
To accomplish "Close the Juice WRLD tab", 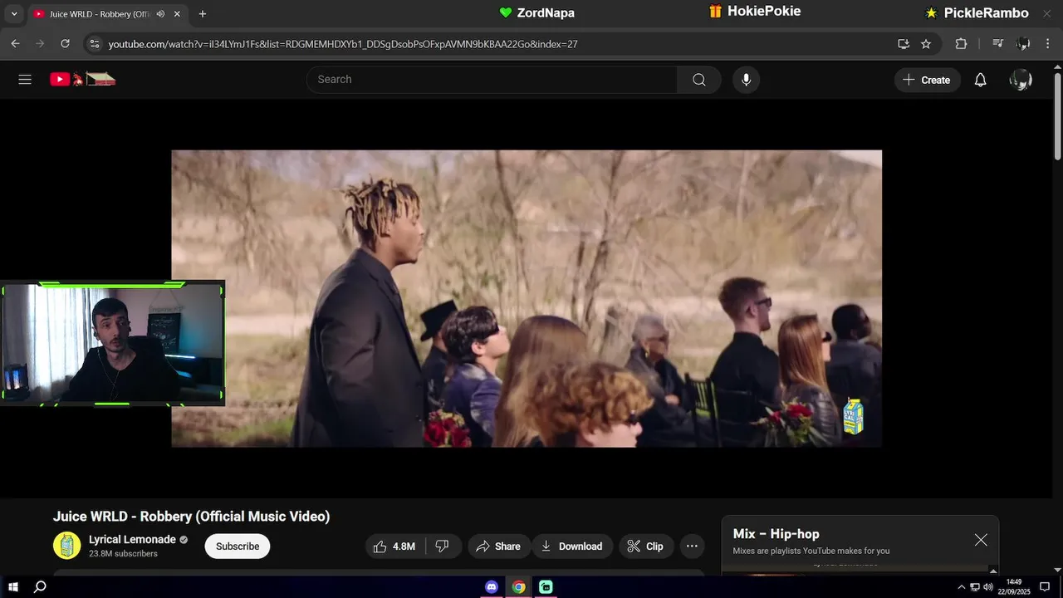I will click(177, 14).
